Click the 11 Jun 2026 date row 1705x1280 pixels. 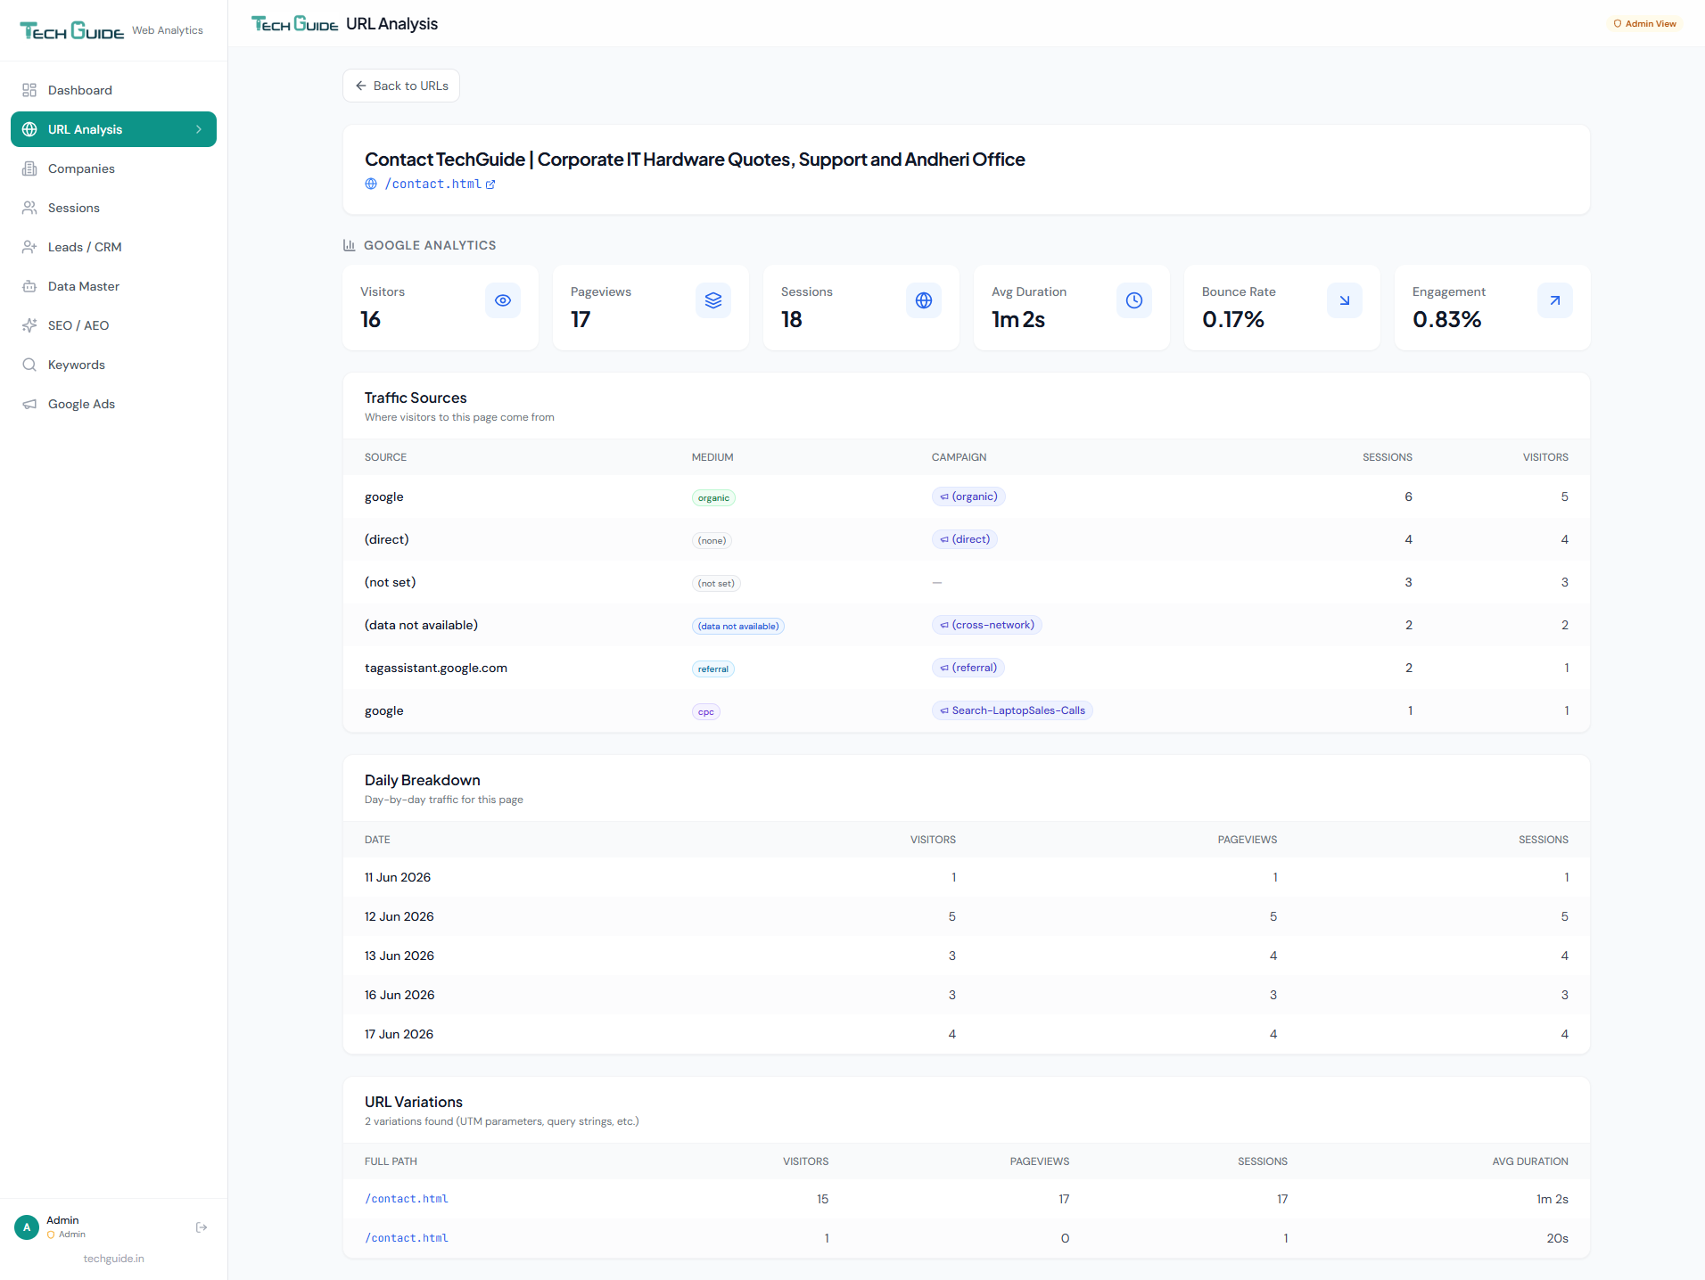tap(967, 877)
